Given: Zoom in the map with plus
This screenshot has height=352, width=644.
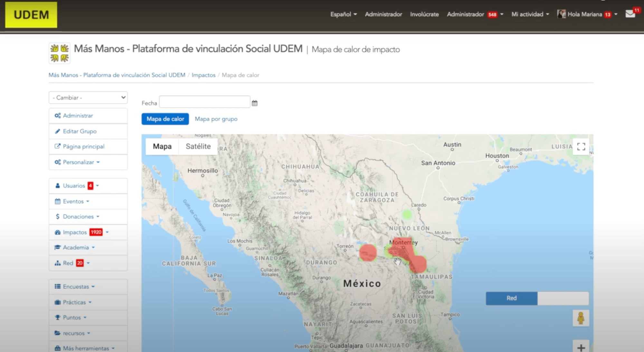Looking at the screenshot, I should [x=581, y=347].
